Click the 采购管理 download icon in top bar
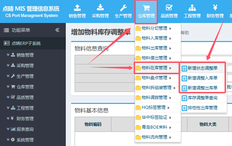 tap(100, 8)
